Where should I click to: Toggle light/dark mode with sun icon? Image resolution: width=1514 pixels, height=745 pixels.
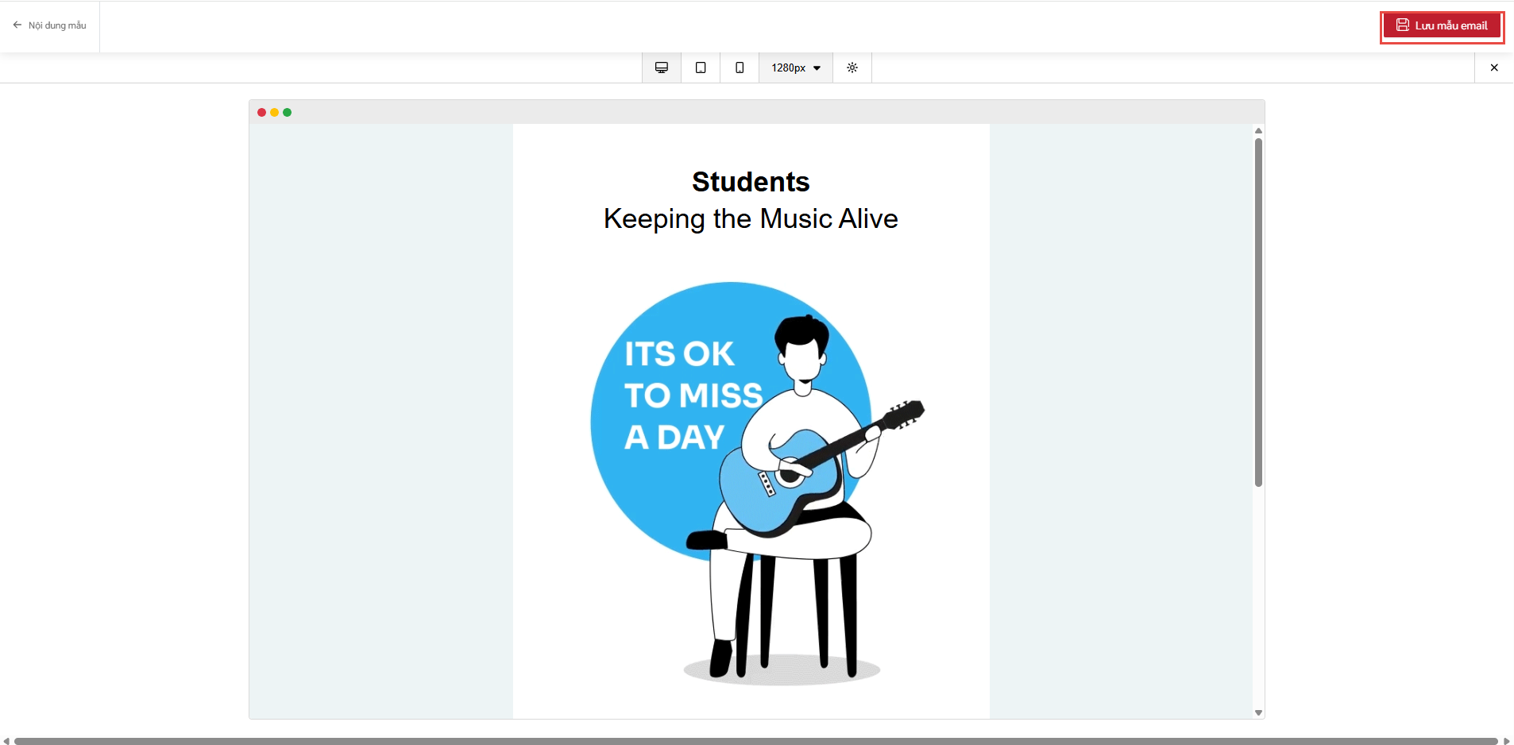(x=852, y=68)
